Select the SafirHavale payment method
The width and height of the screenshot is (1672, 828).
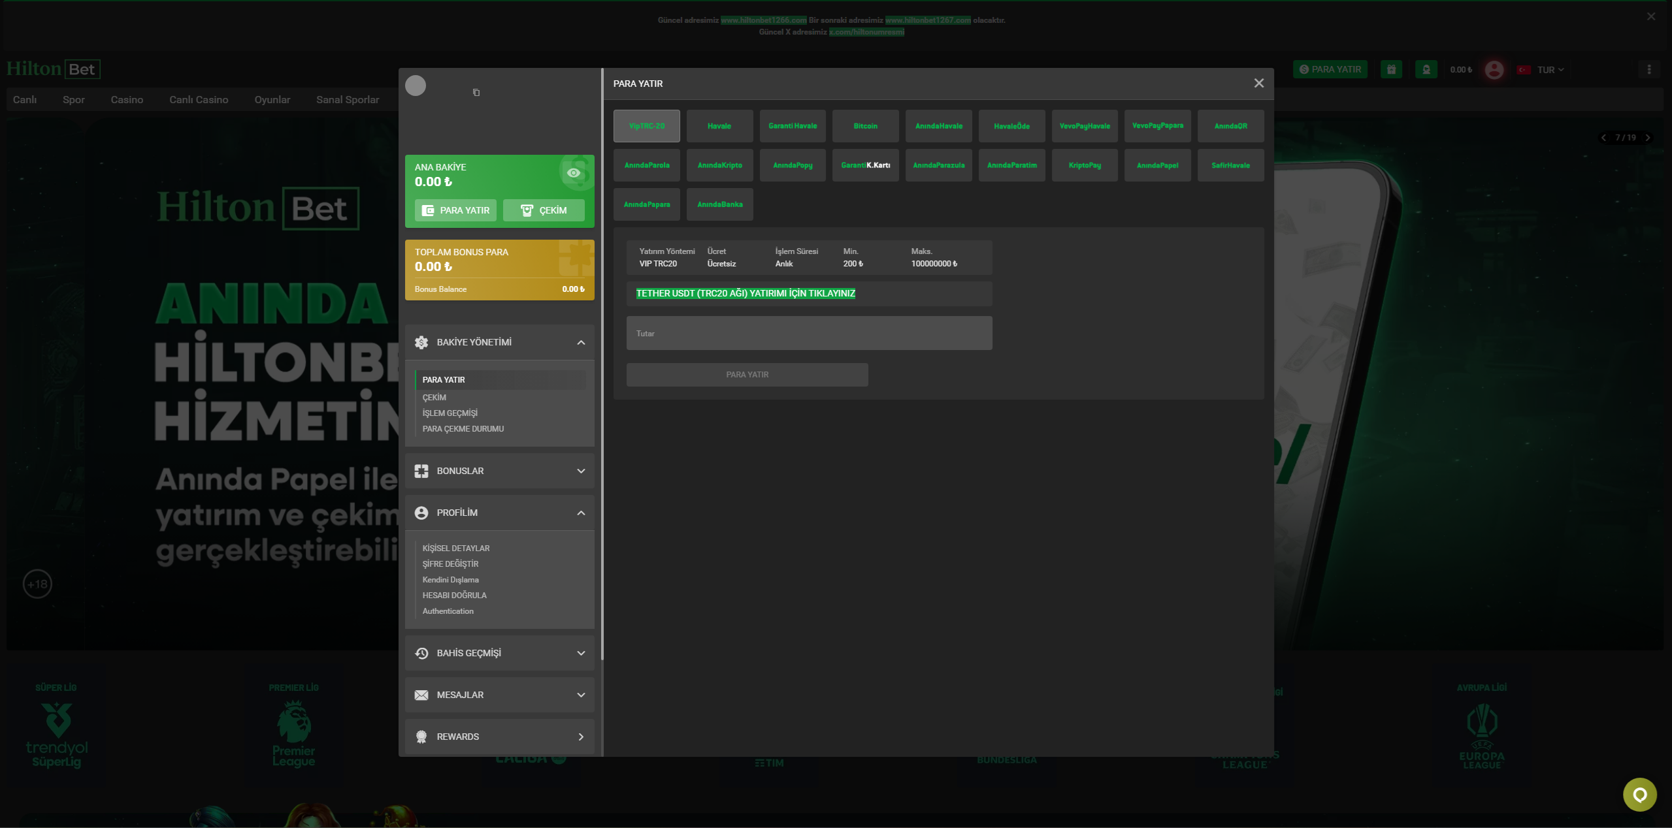pyautogui.click(x=1231, y=165)
